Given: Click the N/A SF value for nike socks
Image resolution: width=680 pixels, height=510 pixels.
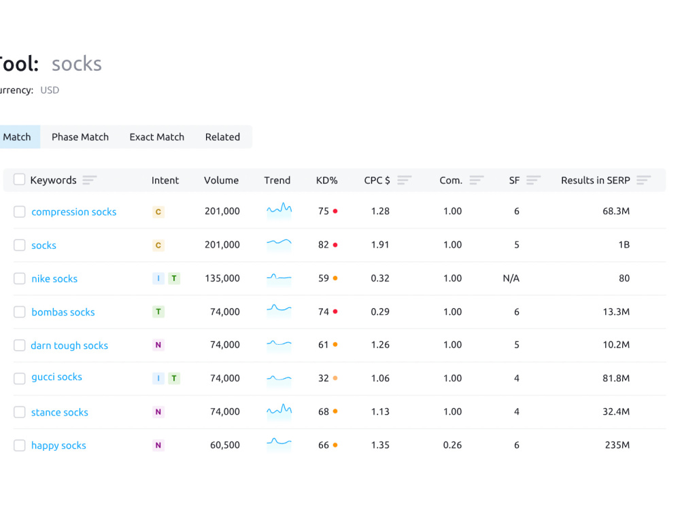Looking at the screenshot, I should [511, 278].
